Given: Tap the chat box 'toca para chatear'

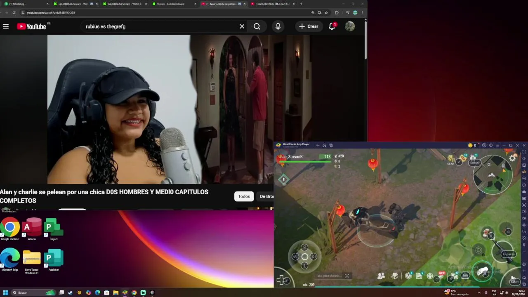Looking at the screenshot, I should [328, 276].
